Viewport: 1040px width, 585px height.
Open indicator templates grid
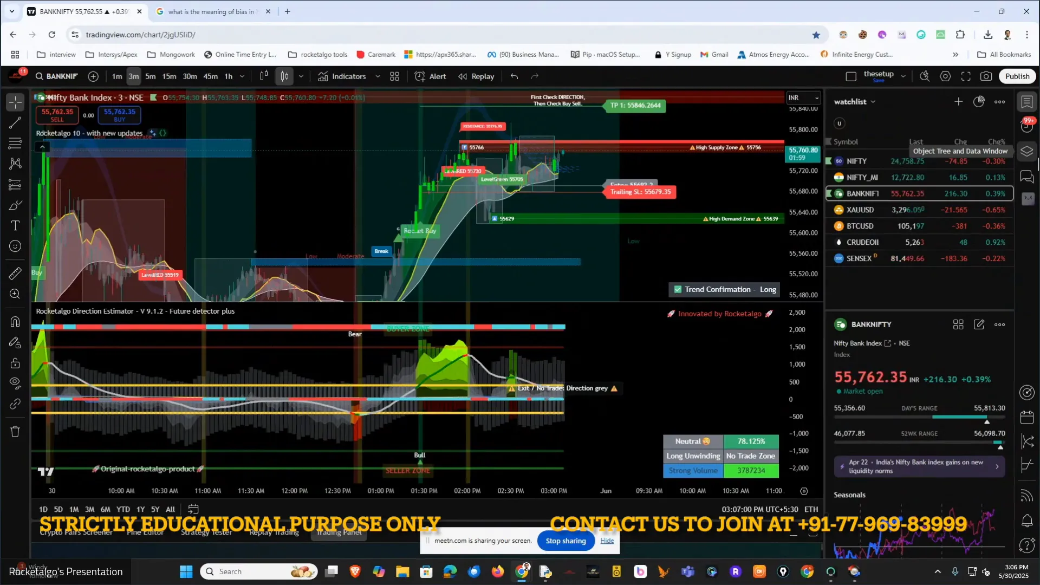point(395,76)
